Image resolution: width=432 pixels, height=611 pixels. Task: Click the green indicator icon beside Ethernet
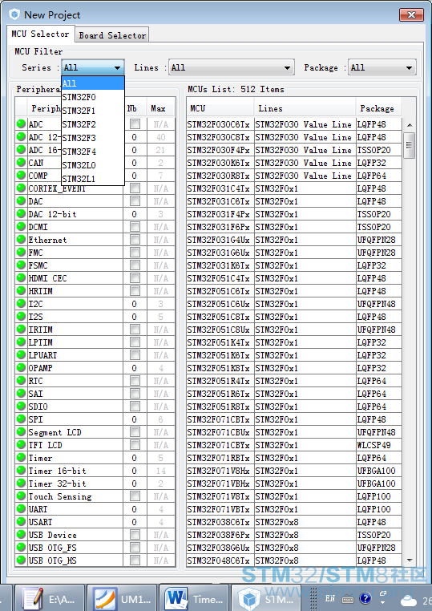click(x=21, y=240)
